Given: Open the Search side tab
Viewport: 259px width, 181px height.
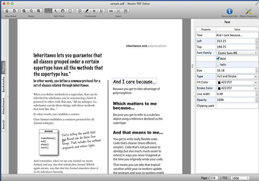Looking at the screenshot, I should pyautogui.click(x=4, y=125).
